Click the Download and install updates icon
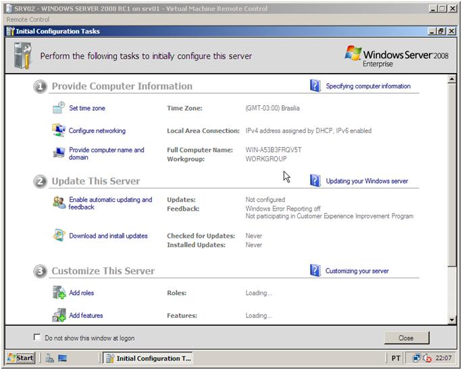 [59, 235]
